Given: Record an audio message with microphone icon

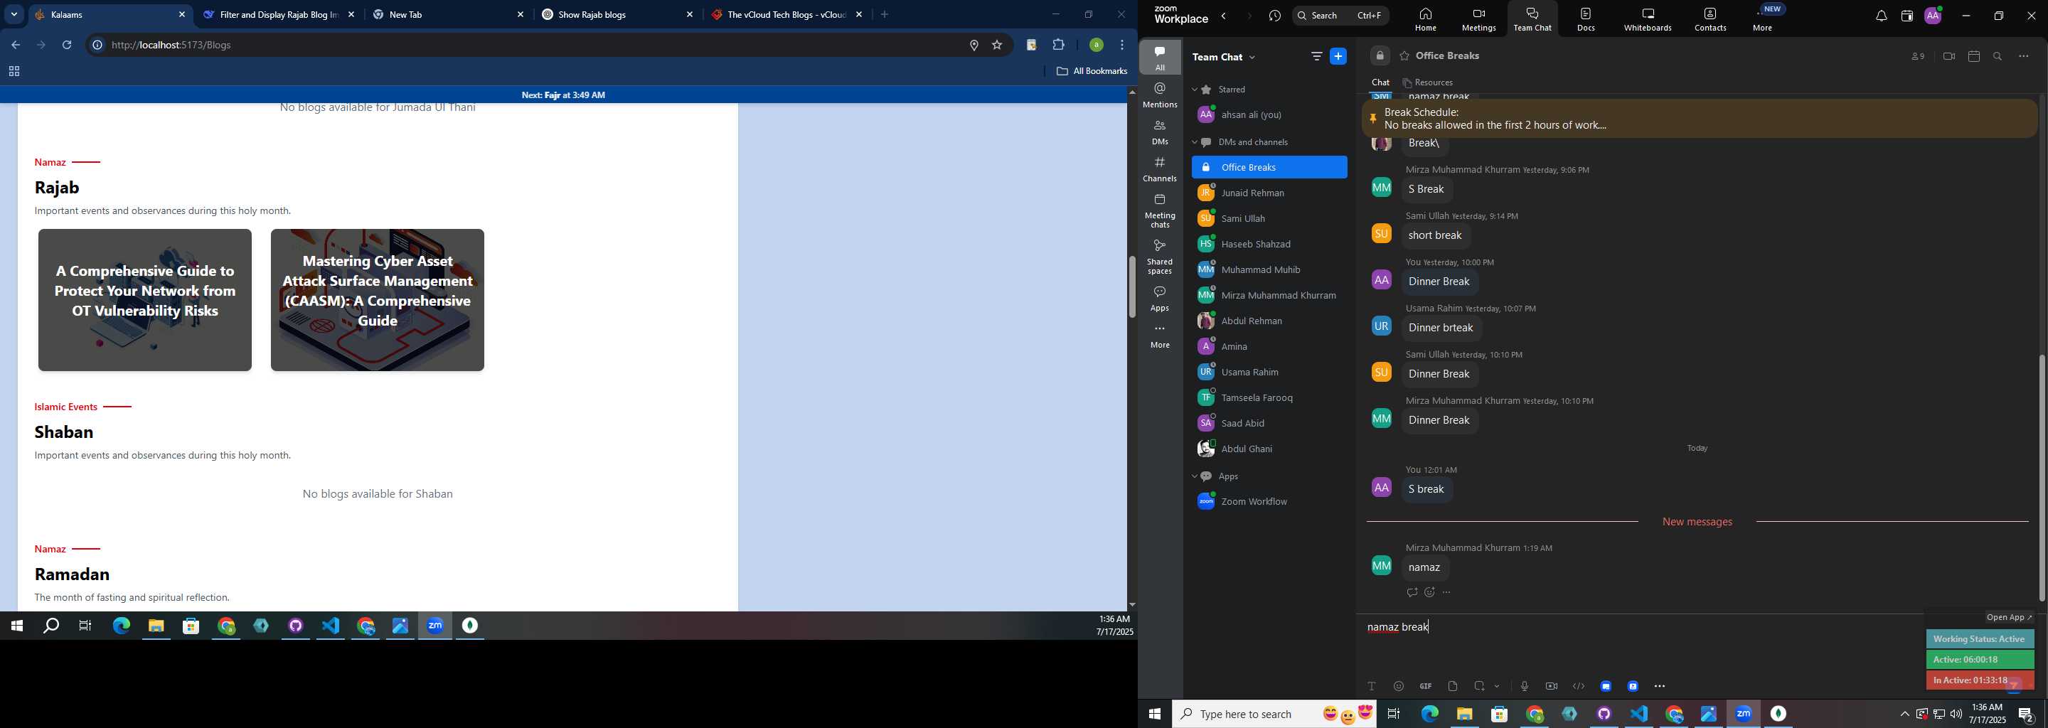Looking at the screenshot, I should coord(1524,686).
